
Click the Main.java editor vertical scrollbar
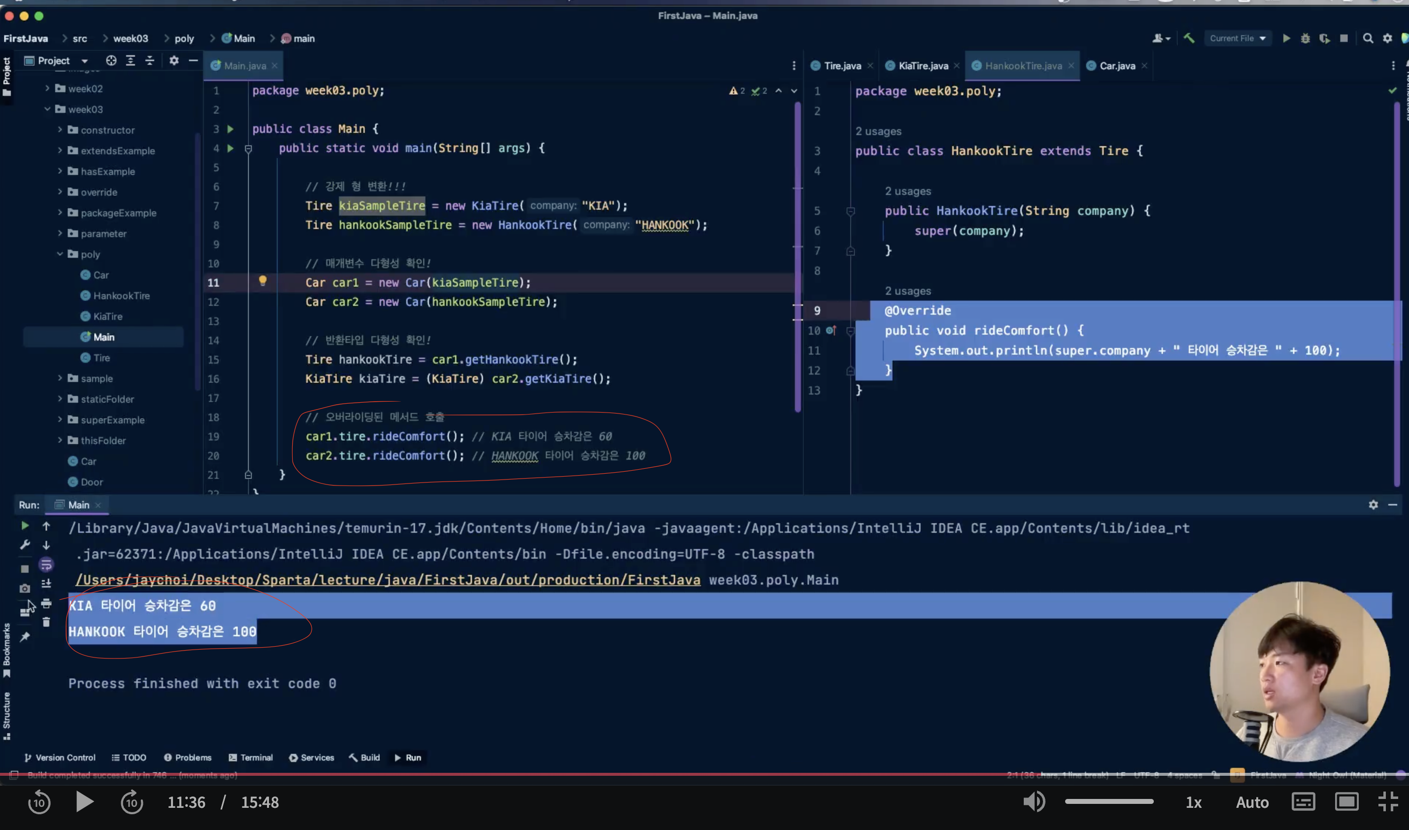[x=797, y=257]
